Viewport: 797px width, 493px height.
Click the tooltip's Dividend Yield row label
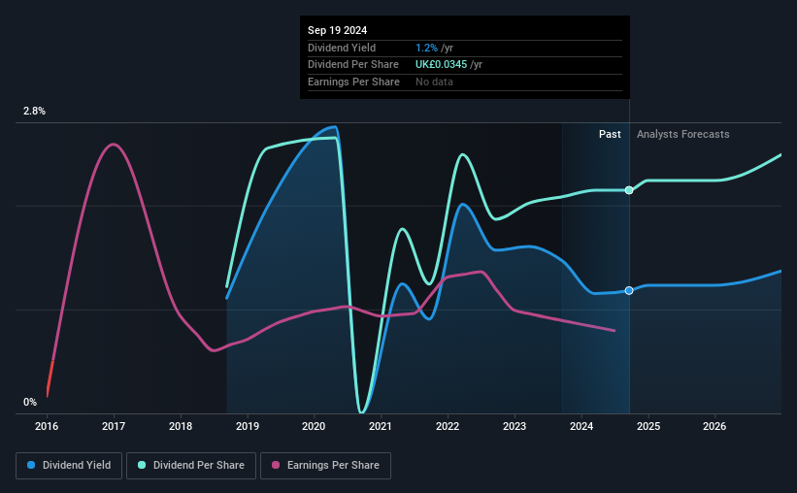342,48
